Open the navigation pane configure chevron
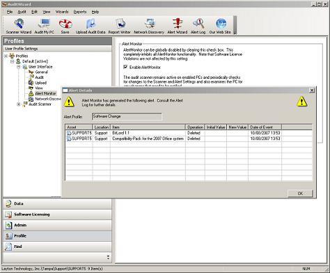This screenshot has width=330, height=273. [108, 257]
